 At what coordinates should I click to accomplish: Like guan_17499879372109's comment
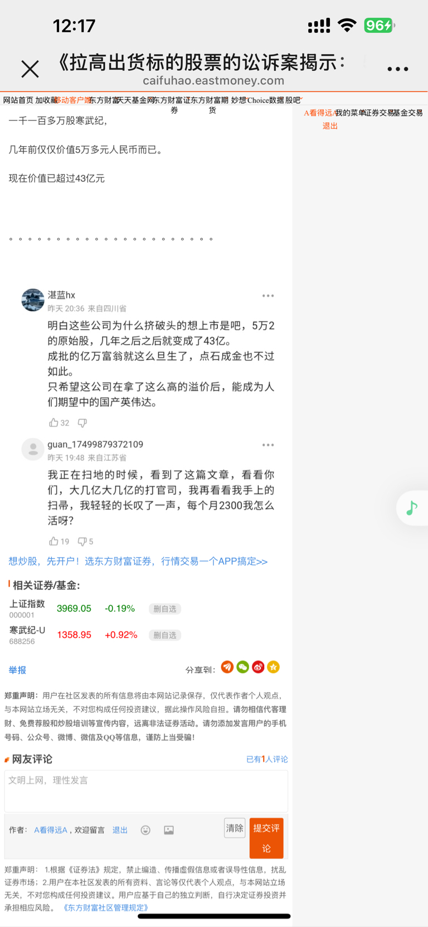[54, 541]
